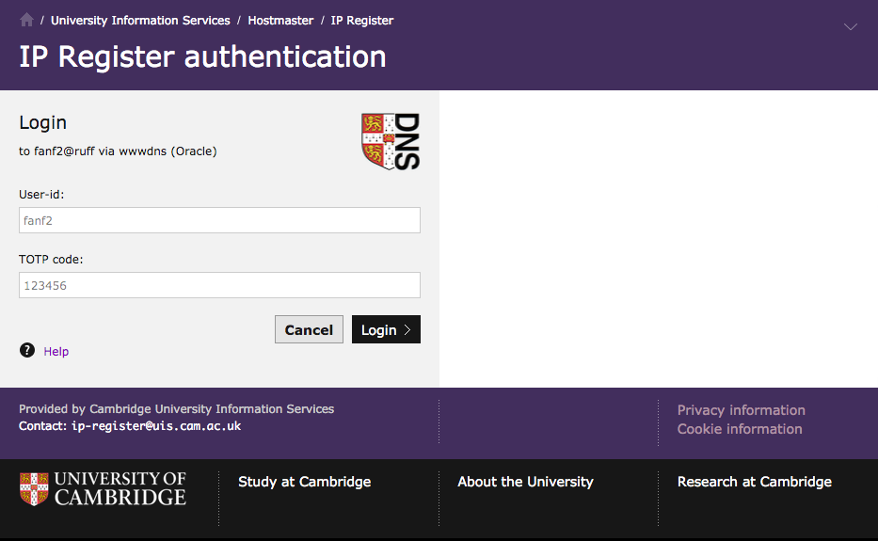The image size is (878, 541).
Task: Click the IP Register authentication page title
Action: pyautogui.click(x=202, y=56)
